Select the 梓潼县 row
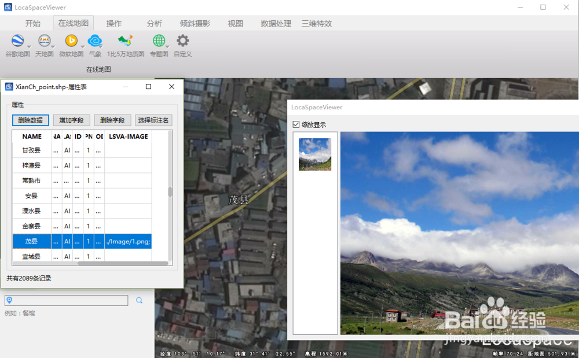Viewport: 579px width, 358px height. (82, 165)
